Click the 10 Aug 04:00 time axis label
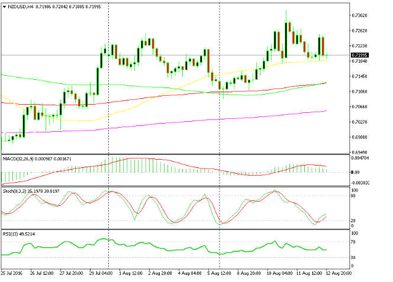393x282 pixels. click(279, 273)
